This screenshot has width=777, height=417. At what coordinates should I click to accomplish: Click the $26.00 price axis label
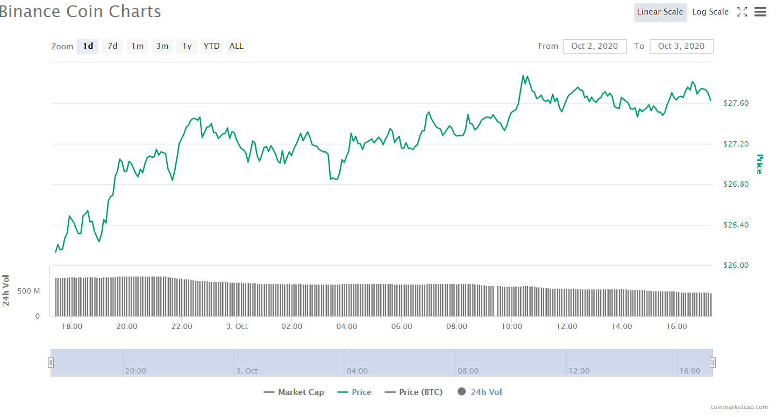[736, 265]
